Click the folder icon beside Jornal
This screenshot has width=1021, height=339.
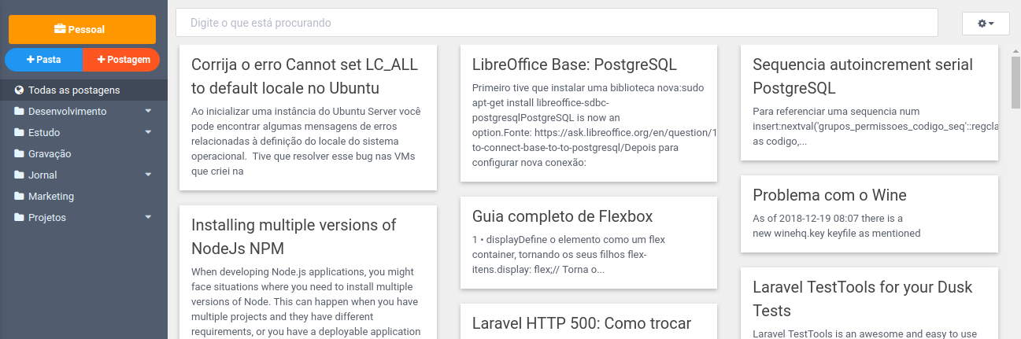point(19,175)
